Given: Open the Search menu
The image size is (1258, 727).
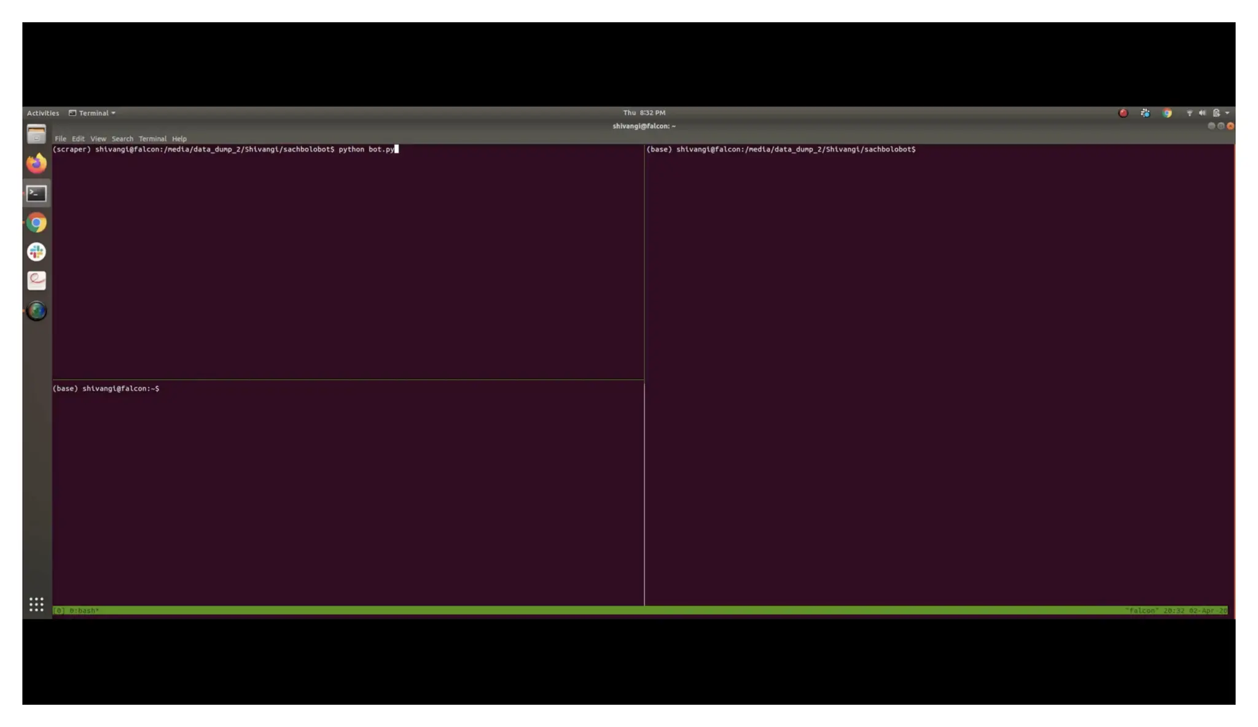Looking at the screenshot, I should (x=122, y=139).
